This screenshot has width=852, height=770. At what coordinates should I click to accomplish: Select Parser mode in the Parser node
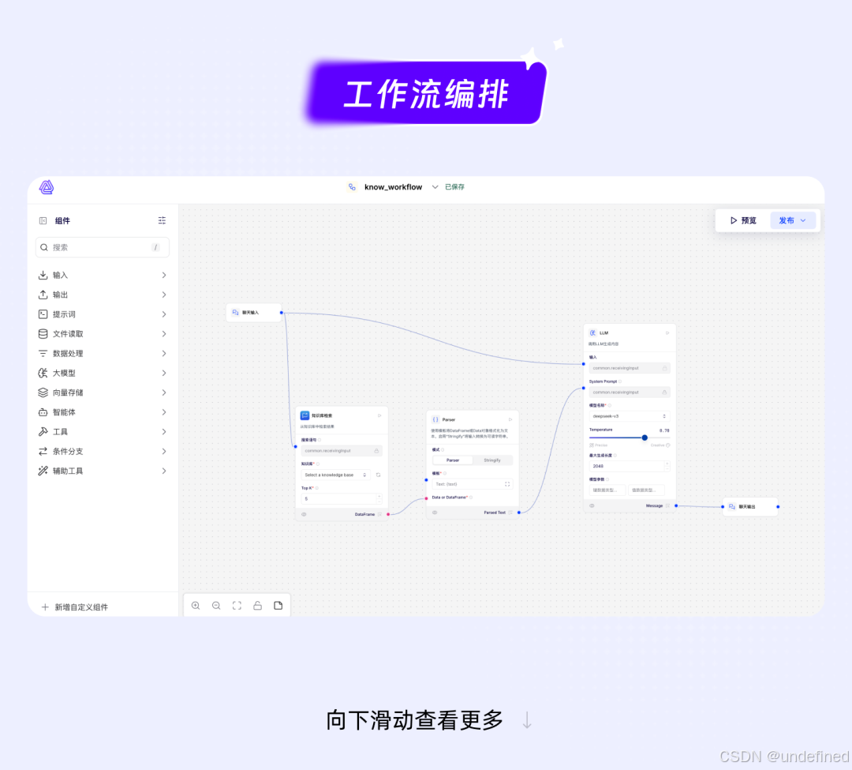pos(453,460)
